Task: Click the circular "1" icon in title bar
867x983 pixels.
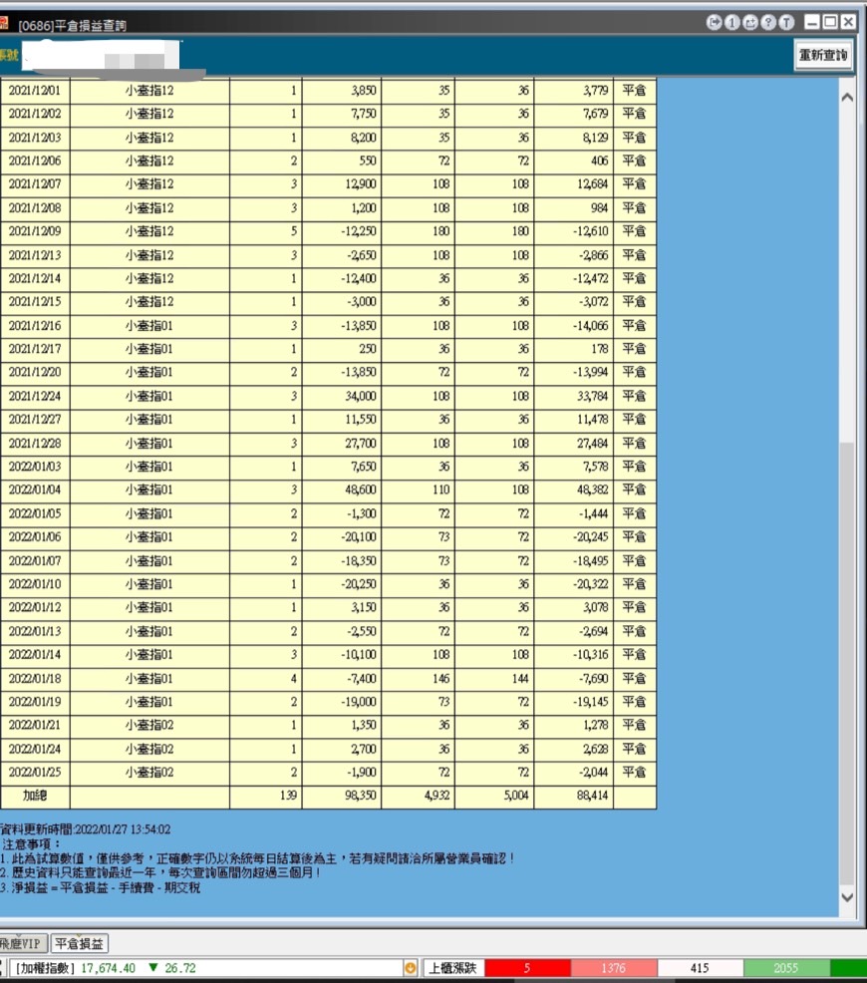Action: point(732,22)
